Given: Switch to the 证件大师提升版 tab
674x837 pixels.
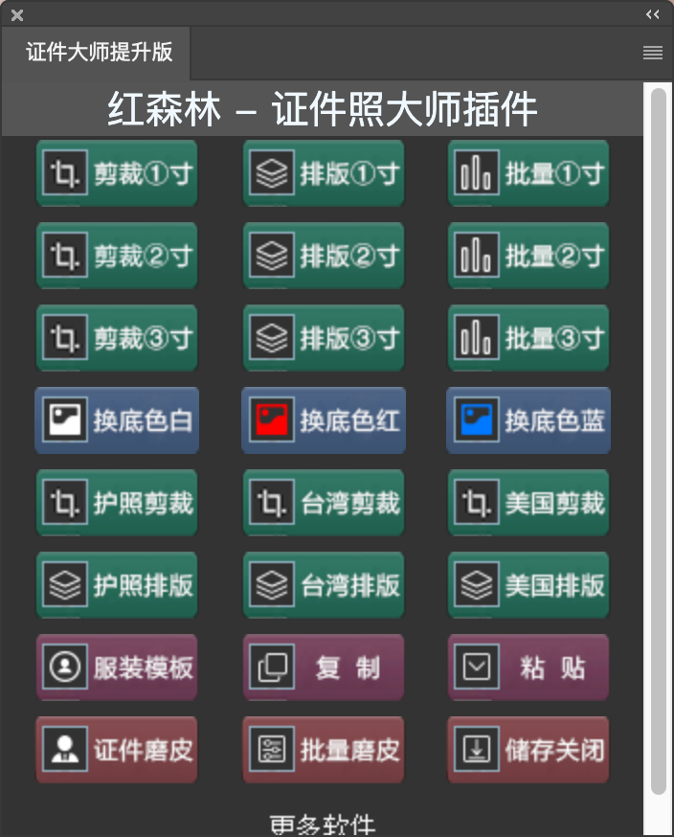Looking at the screenshot, I should point(99,53).
